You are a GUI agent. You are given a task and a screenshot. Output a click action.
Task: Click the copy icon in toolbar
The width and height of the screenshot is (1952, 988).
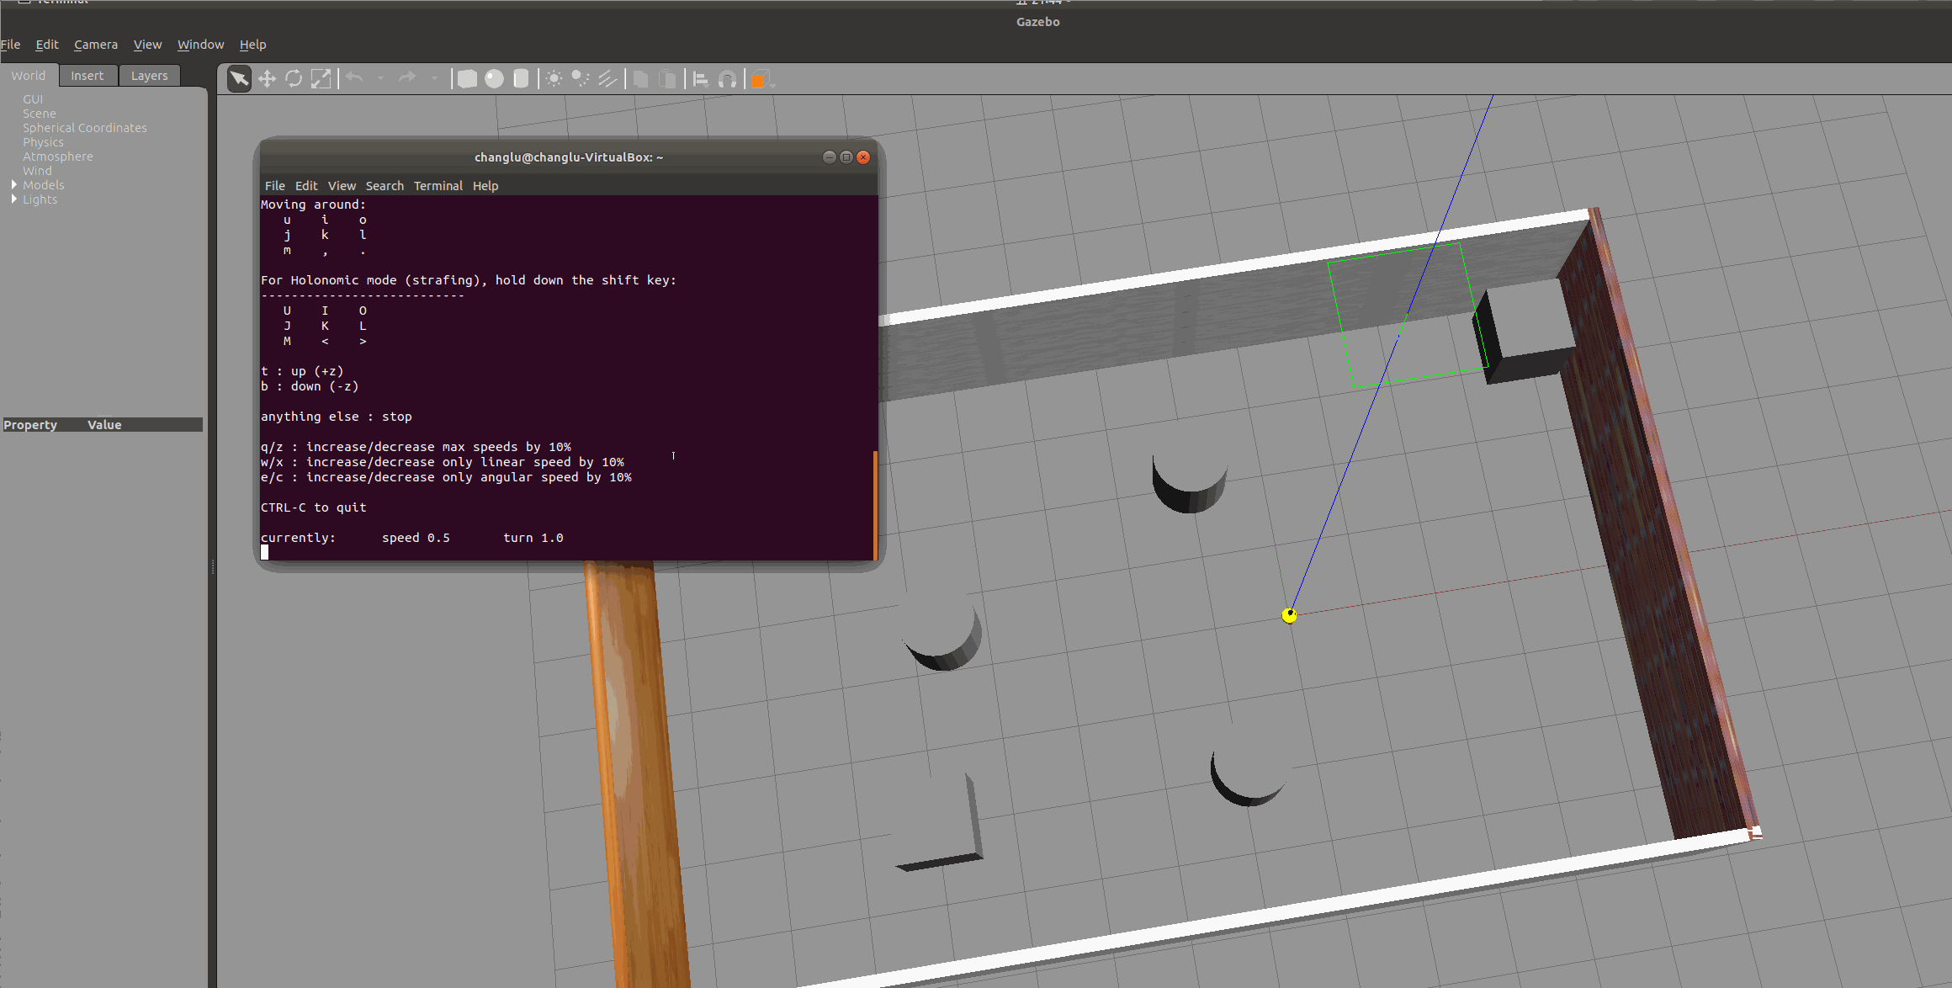pos(640,79)
